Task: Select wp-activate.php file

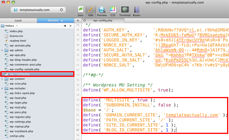Action: click(20, 45)
